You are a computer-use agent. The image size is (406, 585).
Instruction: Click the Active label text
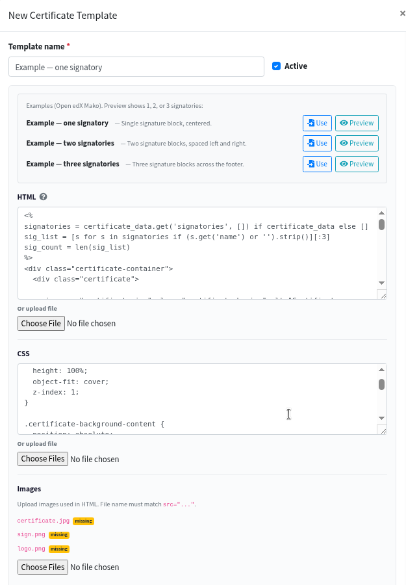pos(296,66)
